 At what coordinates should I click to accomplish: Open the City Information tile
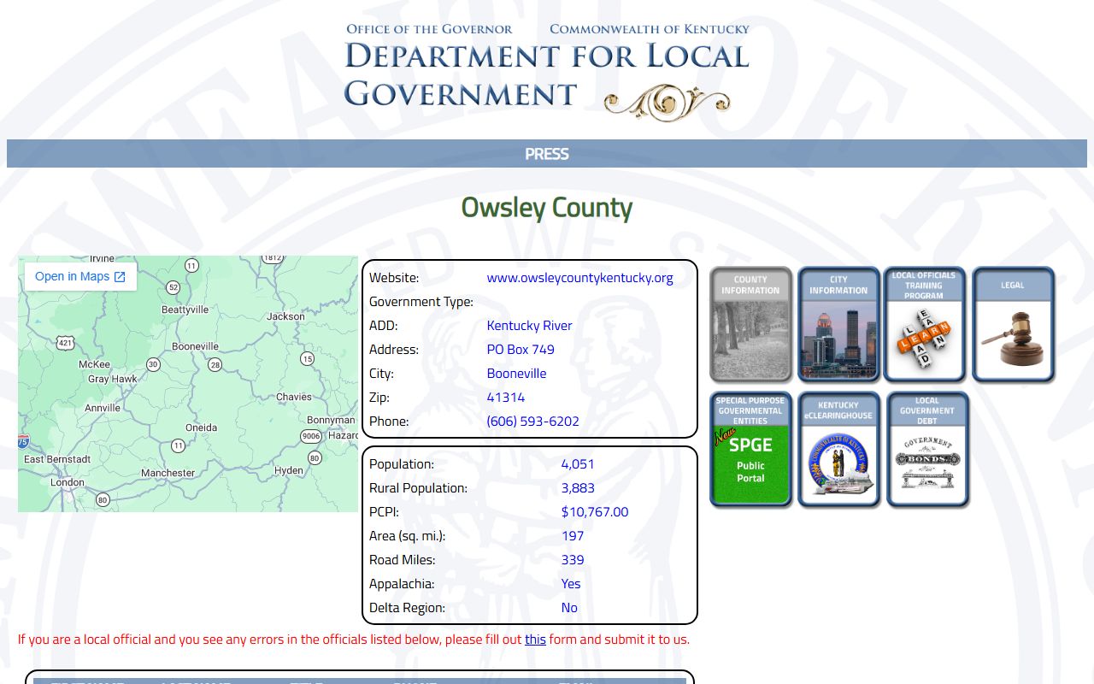click(838, 324)
